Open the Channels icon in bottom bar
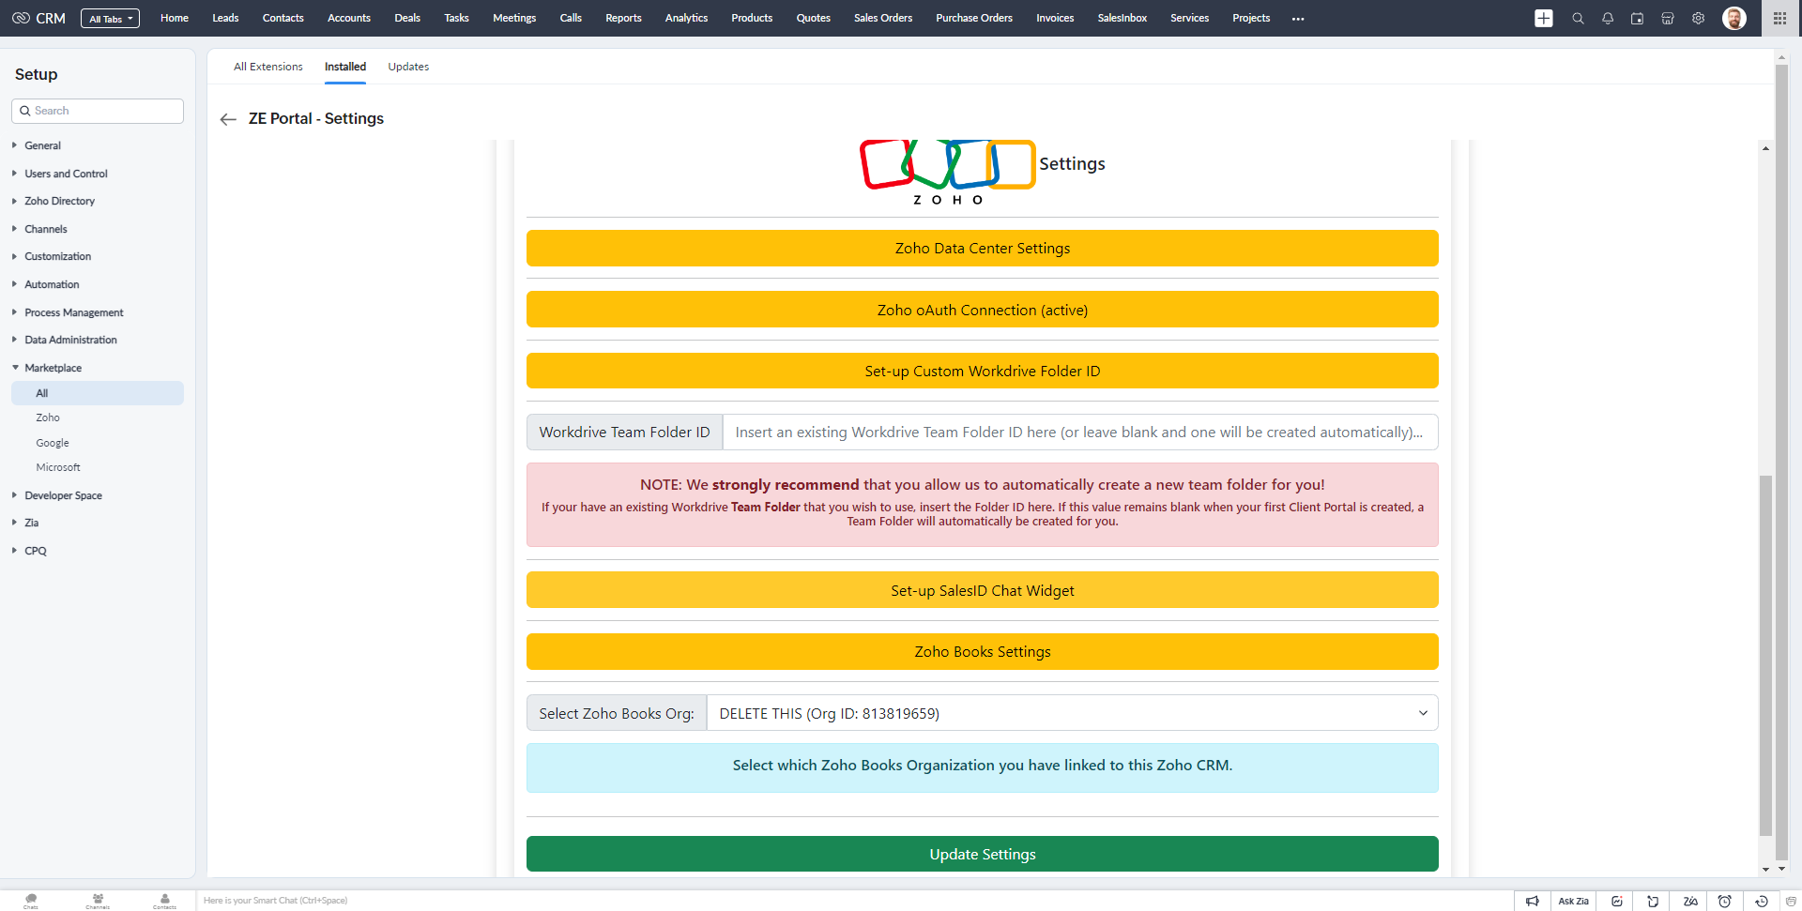Viewport: 1802px width, 911px height. (x=98, y=900)
